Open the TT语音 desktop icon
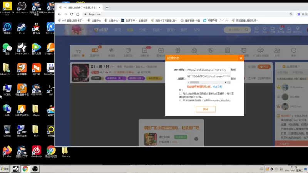The height and width of the screenshot is (173, 308). (7, 28)
